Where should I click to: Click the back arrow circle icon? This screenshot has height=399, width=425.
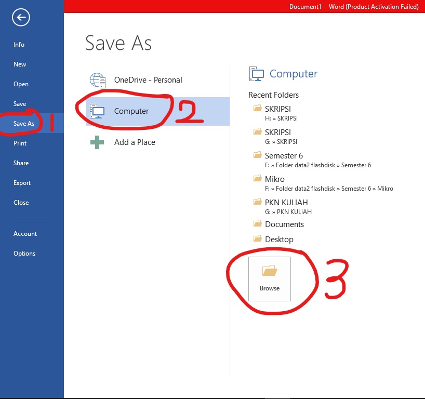pyautogui.click(x=21, y=17)
